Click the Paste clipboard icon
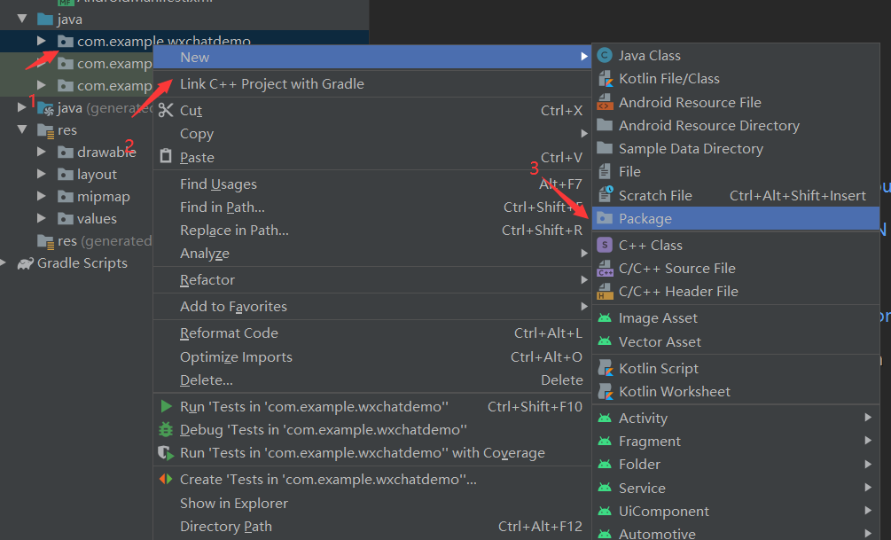 point(166,156)
